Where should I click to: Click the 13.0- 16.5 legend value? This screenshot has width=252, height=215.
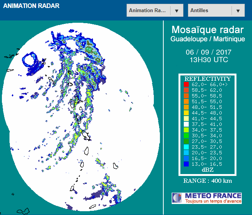point(207,164)
